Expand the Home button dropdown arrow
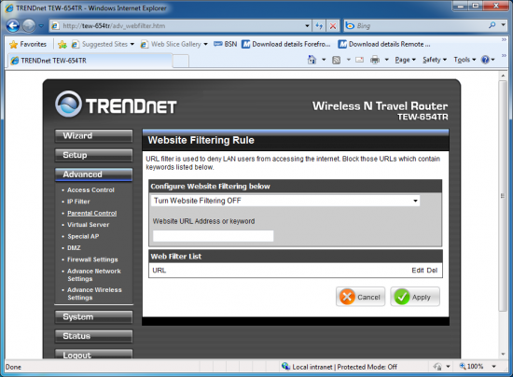The height and width of the screenshot is (377, 513). [x=324, y=60]
